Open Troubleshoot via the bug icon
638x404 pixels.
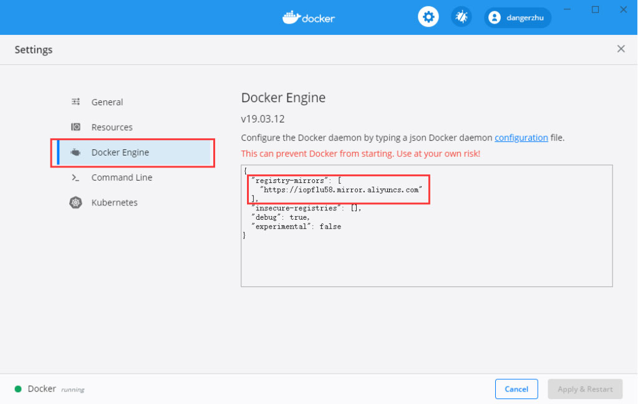(462, 17)
